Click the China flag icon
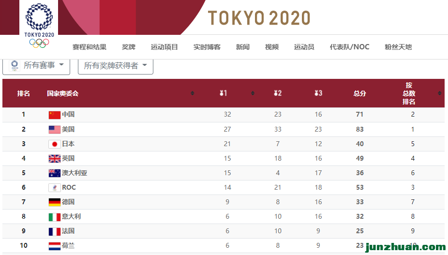 point(54,115)
